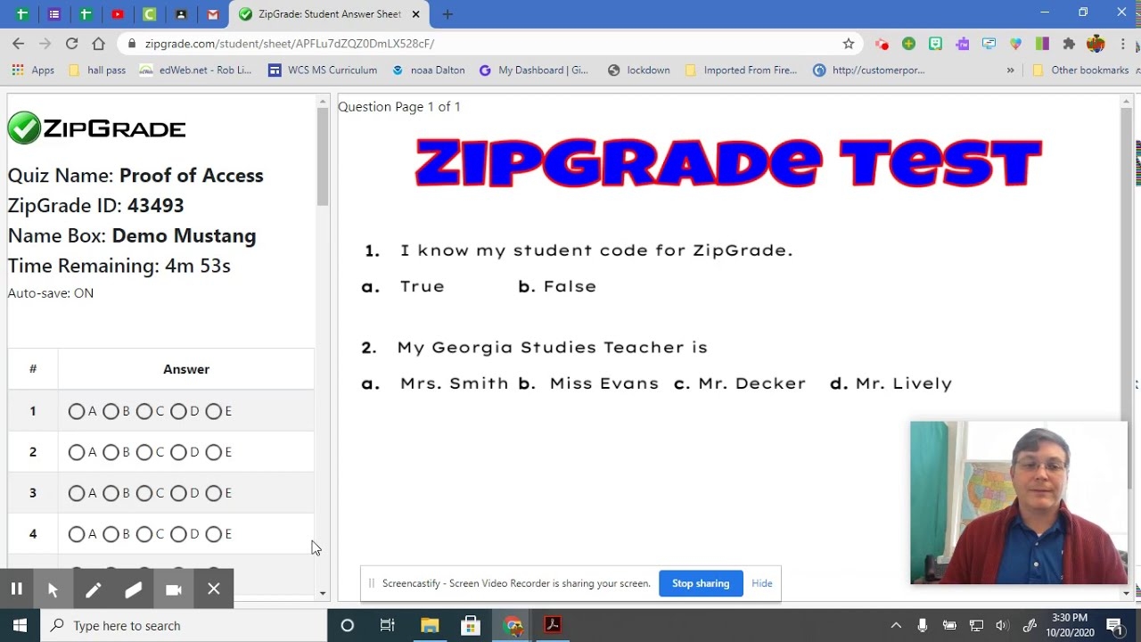Open File Explorer from the taskbar
1141x642 pixels.
(x=430, y=625)
